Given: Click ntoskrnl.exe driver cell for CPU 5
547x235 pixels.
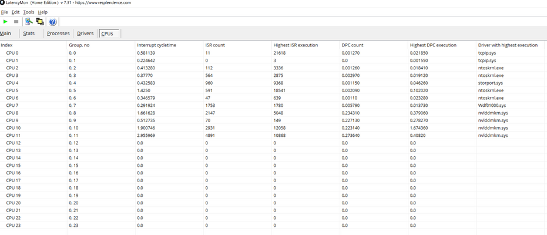Looking at the screenshot, I should point(491,90).
